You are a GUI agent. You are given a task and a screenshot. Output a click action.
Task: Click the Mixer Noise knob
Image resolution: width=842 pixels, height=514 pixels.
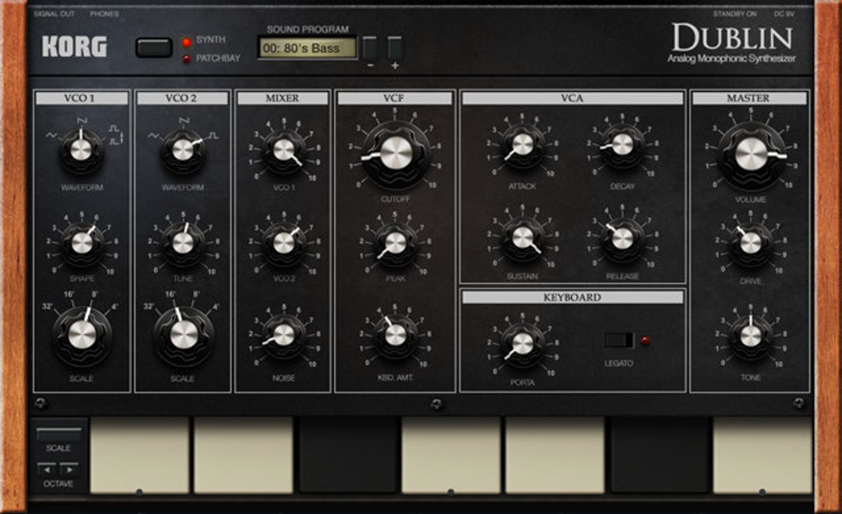tap(284, 335)
